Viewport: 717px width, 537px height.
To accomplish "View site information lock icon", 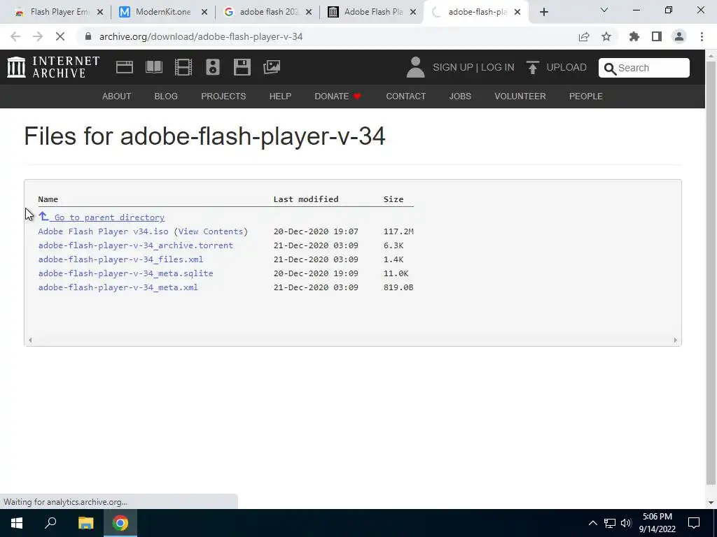I will pos(88,36).
